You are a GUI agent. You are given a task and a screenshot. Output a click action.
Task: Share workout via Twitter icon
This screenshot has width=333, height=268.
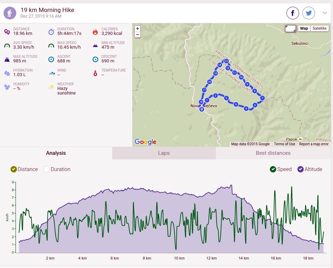coord(309,13)
